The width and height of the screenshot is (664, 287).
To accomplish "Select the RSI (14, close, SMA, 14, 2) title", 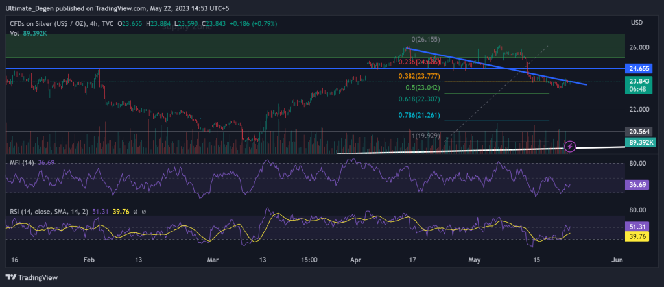I will [49, 210].
